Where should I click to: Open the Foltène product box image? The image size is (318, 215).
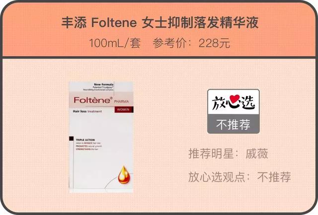click(101, 137)
